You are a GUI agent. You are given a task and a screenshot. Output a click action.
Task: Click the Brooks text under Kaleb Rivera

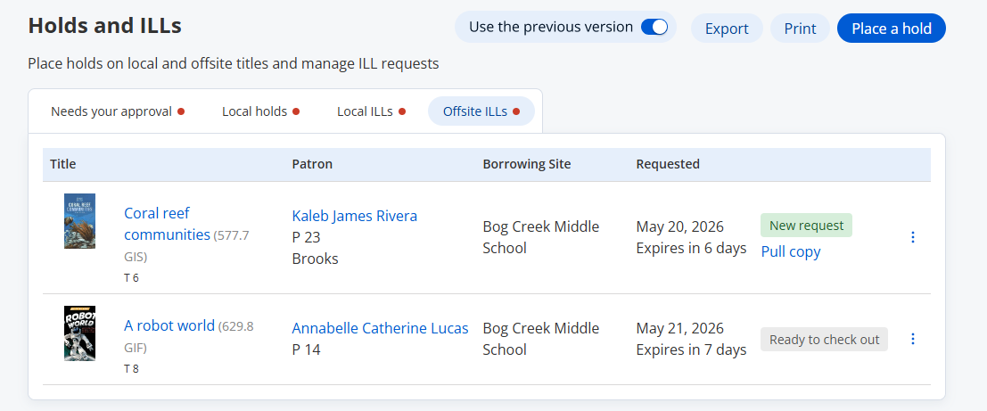(316, 259)
